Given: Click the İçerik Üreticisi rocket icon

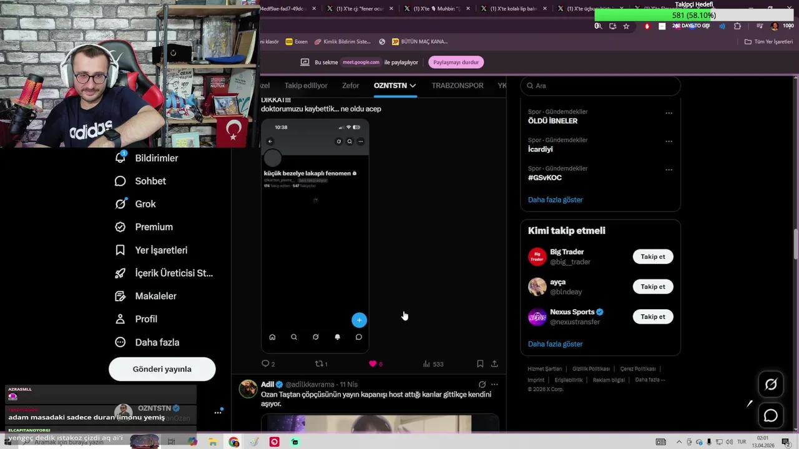Looking at the screenshot, I should (x=120, y=273).
